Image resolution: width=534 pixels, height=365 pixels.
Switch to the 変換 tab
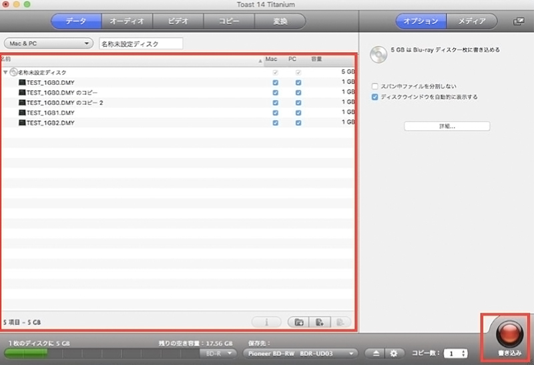point(280,21)
